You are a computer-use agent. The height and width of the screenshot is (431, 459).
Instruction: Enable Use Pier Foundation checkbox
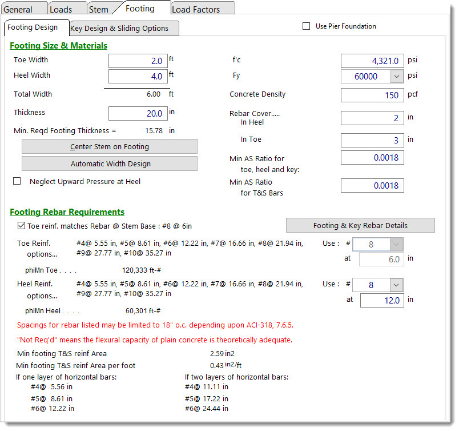pos(307,26)
